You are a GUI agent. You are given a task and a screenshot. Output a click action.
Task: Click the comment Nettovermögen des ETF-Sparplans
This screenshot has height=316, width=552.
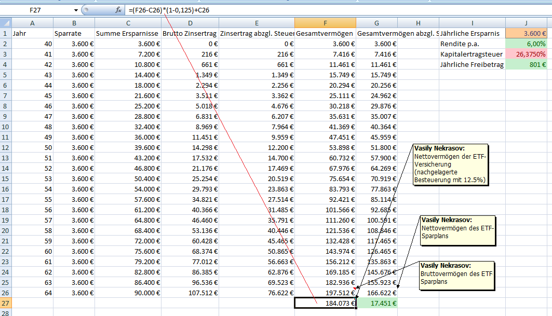pos(456,230)
